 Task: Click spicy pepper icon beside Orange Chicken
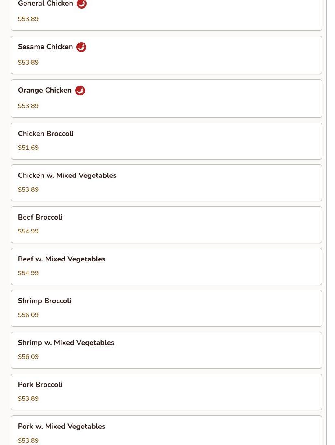[80, 91]
